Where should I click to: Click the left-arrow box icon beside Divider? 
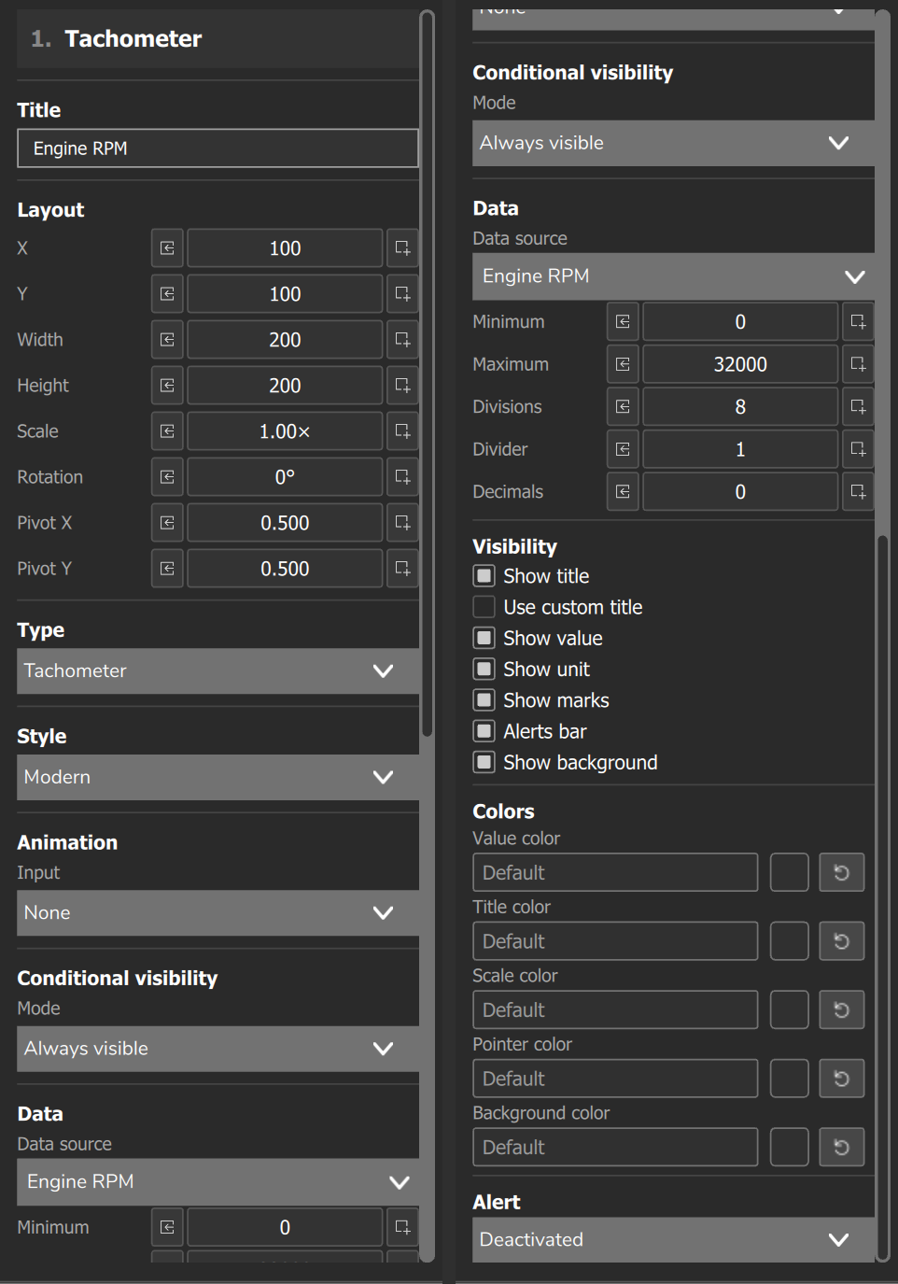(623, 449)
